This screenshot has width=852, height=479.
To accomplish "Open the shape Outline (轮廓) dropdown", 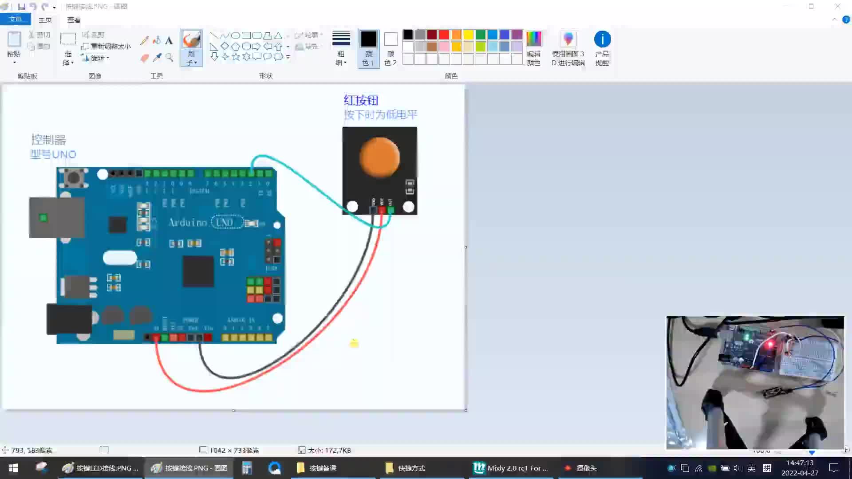I will 309,35.
